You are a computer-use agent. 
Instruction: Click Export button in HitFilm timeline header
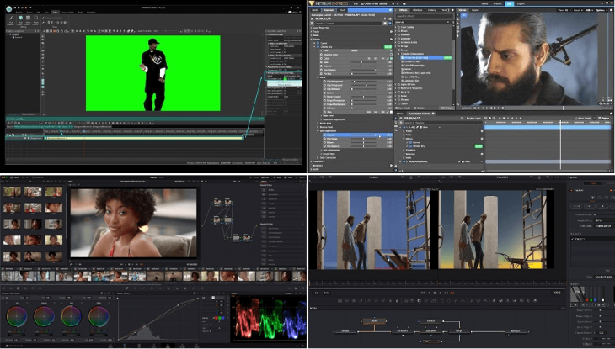tap(604, 118)
